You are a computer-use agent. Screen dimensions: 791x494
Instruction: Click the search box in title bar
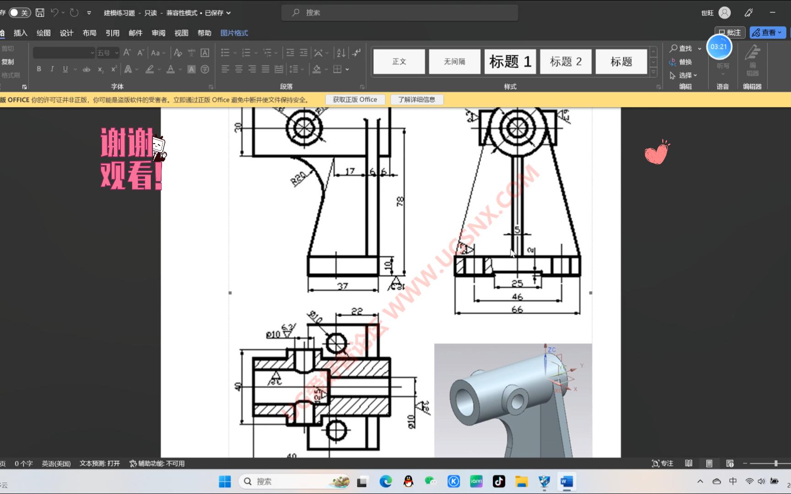400,13
